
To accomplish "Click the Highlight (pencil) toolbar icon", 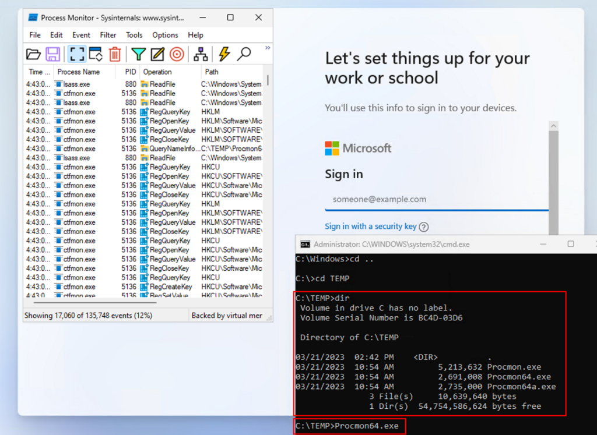I will pyautogui.click(x=157, y=55).
